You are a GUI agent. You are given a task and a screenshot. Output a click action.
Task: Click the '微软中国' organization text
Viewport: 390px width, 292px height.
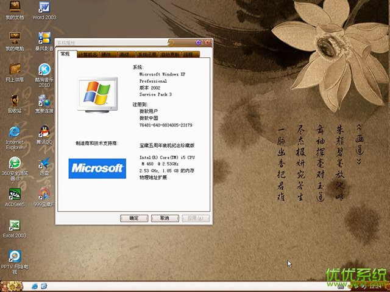pos(149,118)
